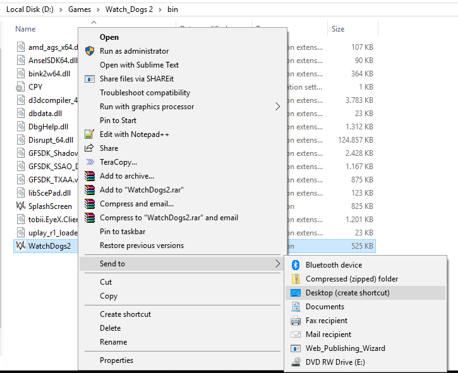Click the DbgHelp.dll file icon

[x=21, y=127]
